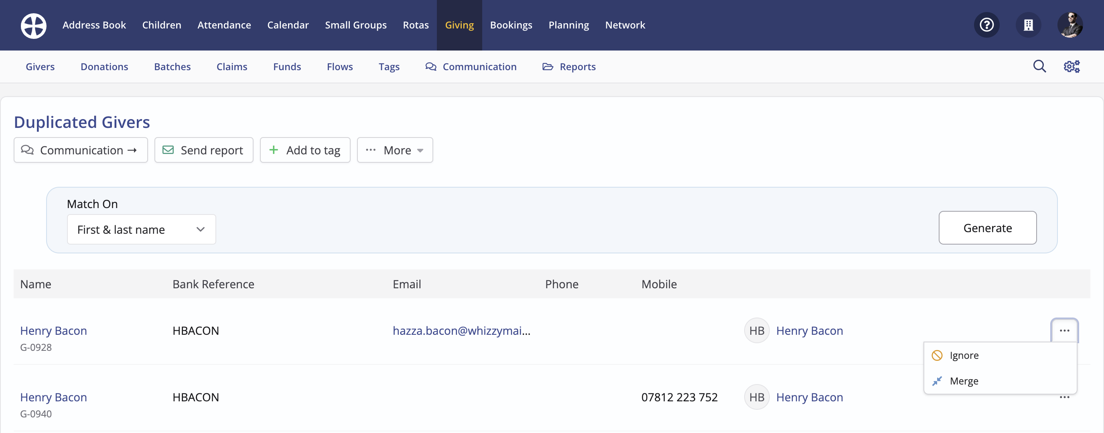1104x433 pixels.
Task: Open giver Henry Bacon G-0928 name link
Action: pos(54,330)
